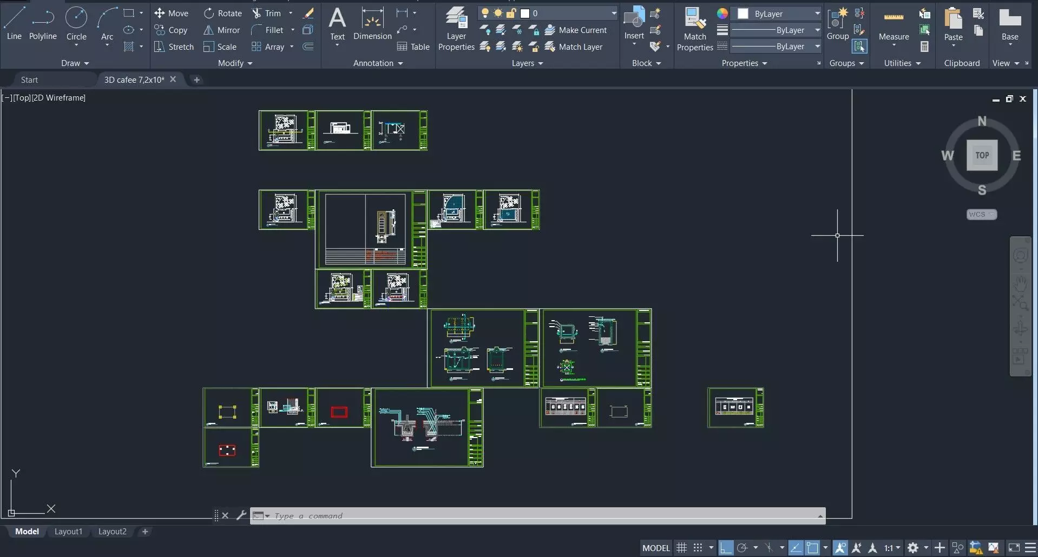Select the Line tool
Image resolution: width=1038 pixels, height=557 pixels.
coord(14,24)
